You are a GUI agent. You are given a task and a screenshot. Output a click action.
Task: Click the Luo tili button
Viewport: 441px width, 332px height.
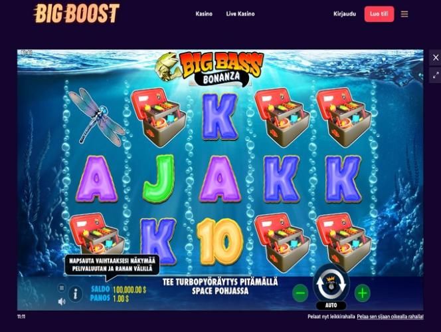[x=379, y=14]
